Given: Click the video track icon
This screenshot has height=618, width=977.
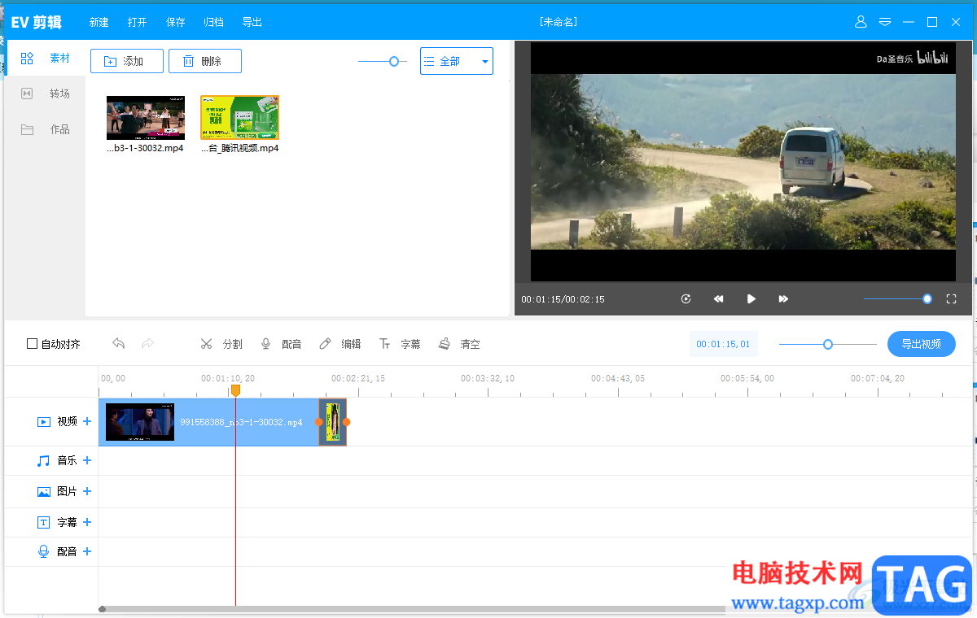Looking at the screenshot, I should tap(44, 421).
